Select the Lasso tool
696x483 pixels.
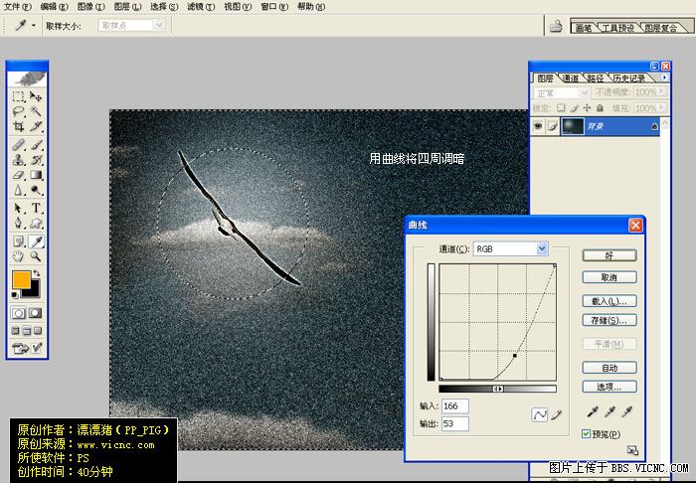coord(18,111)
